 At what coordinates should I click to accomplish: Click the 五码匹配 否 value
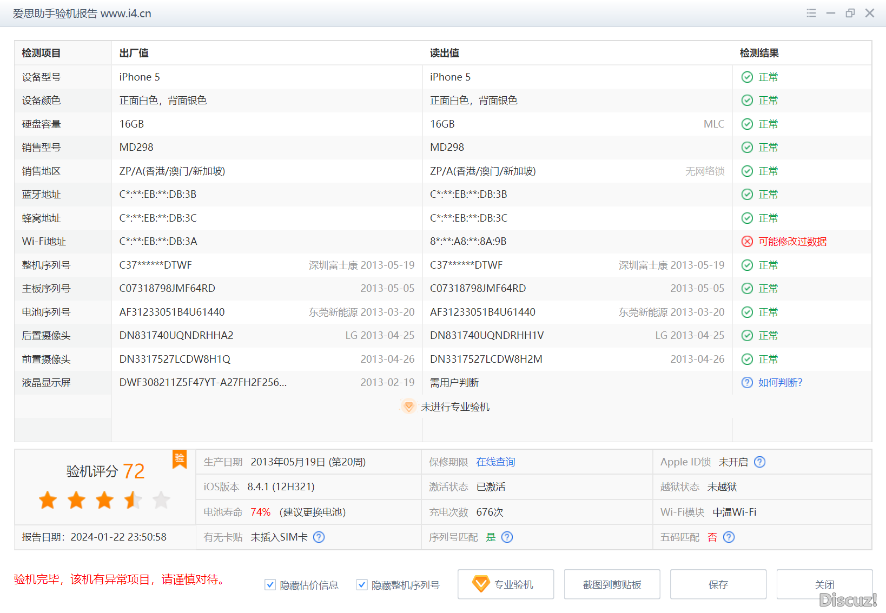tap(712, 537)
